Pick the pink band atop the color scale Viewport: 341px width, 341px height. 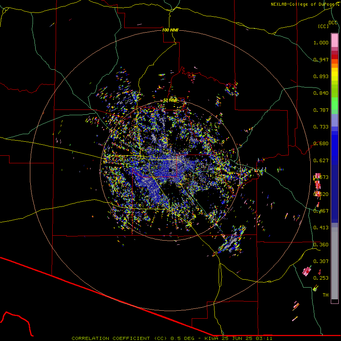335,41
